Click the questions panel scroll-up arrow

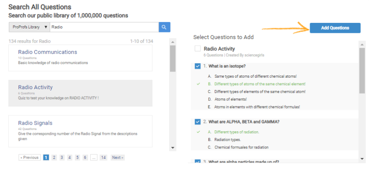(362, 44)
